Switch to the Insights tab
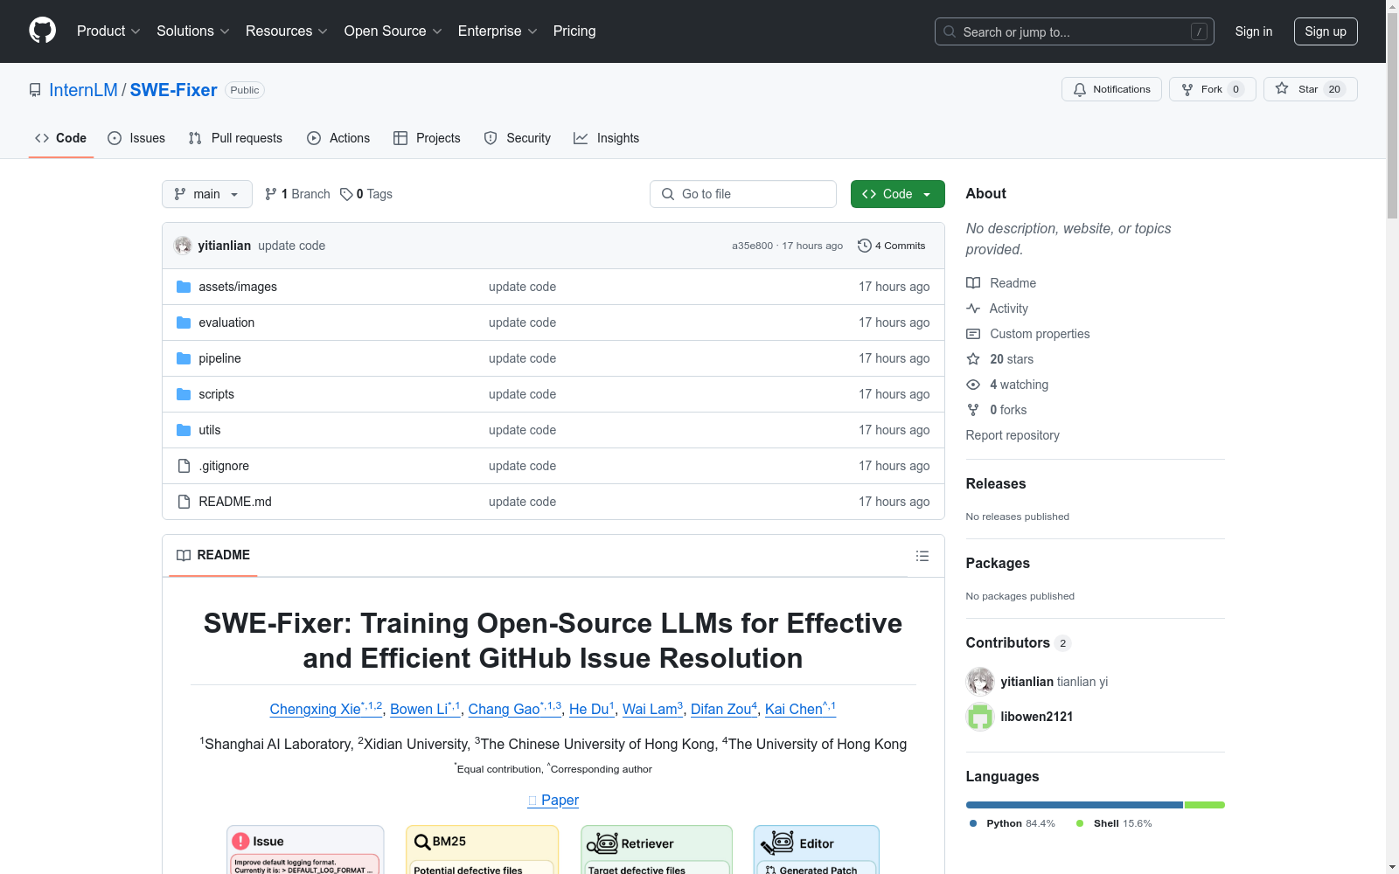Image resolution: width=1399 pixels, height=874 pixels. tap(607, 138)
